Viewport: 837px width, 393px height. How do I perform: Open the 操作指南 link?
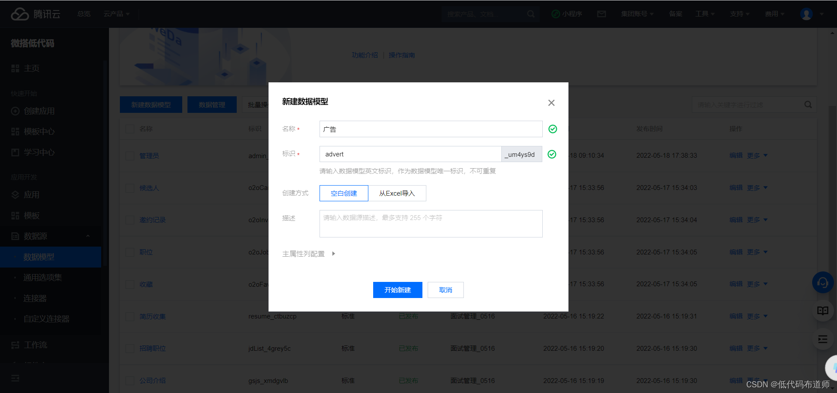click(x=402, y=55)
